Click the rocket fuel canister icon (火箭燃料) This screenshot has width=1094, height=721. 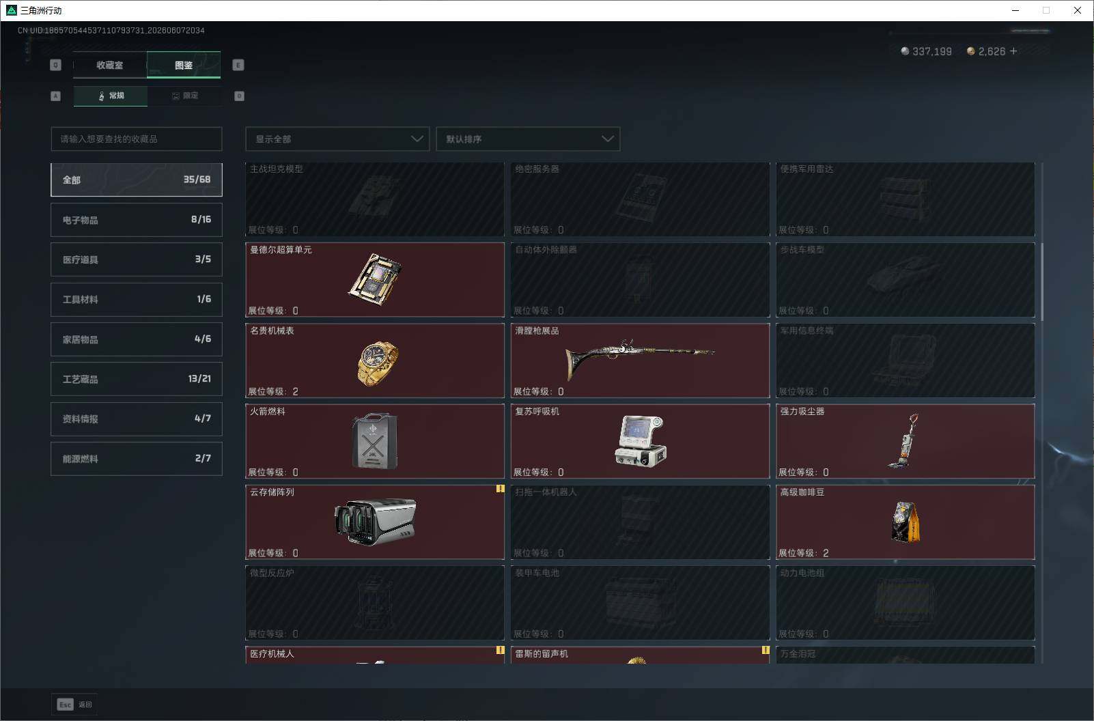pyautogui.click(x=375, y=441)
